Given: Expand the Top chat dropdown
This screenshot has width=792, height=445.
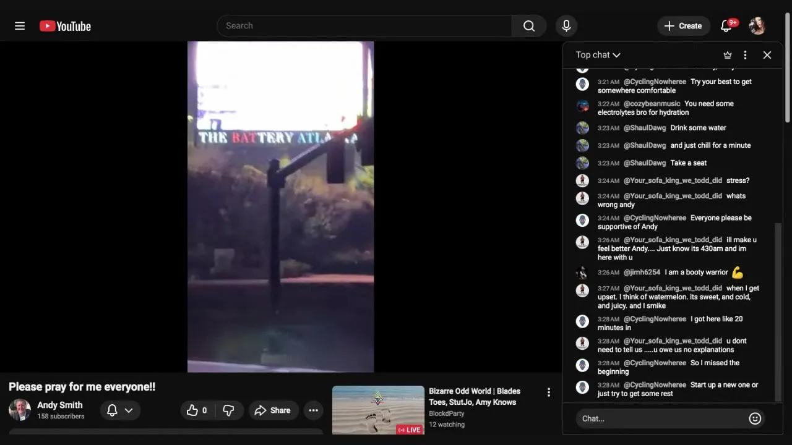Looking at the screenshot, I should coord(598,55).
